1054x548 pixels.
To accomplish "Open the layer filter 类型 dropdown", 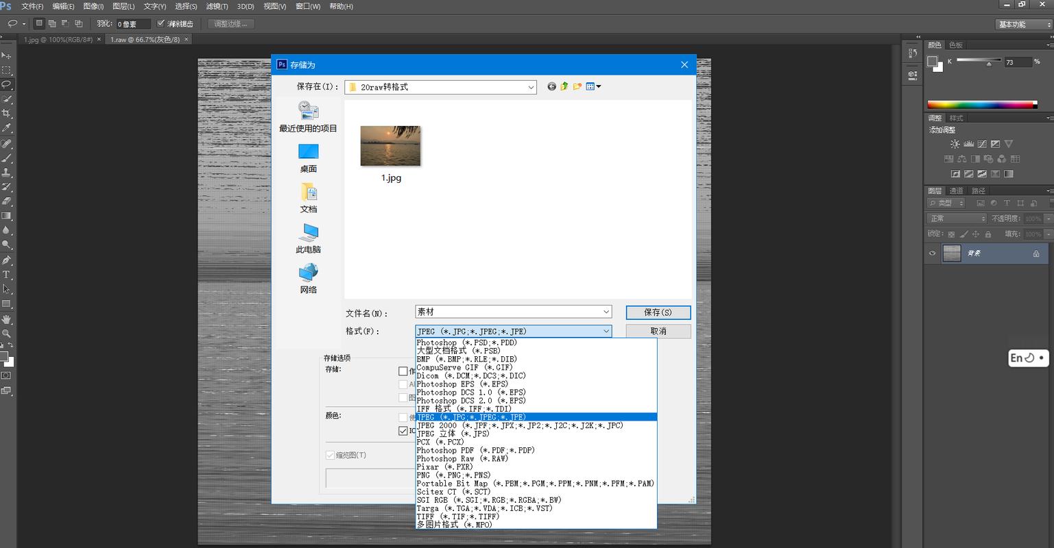I will (946, 203).
